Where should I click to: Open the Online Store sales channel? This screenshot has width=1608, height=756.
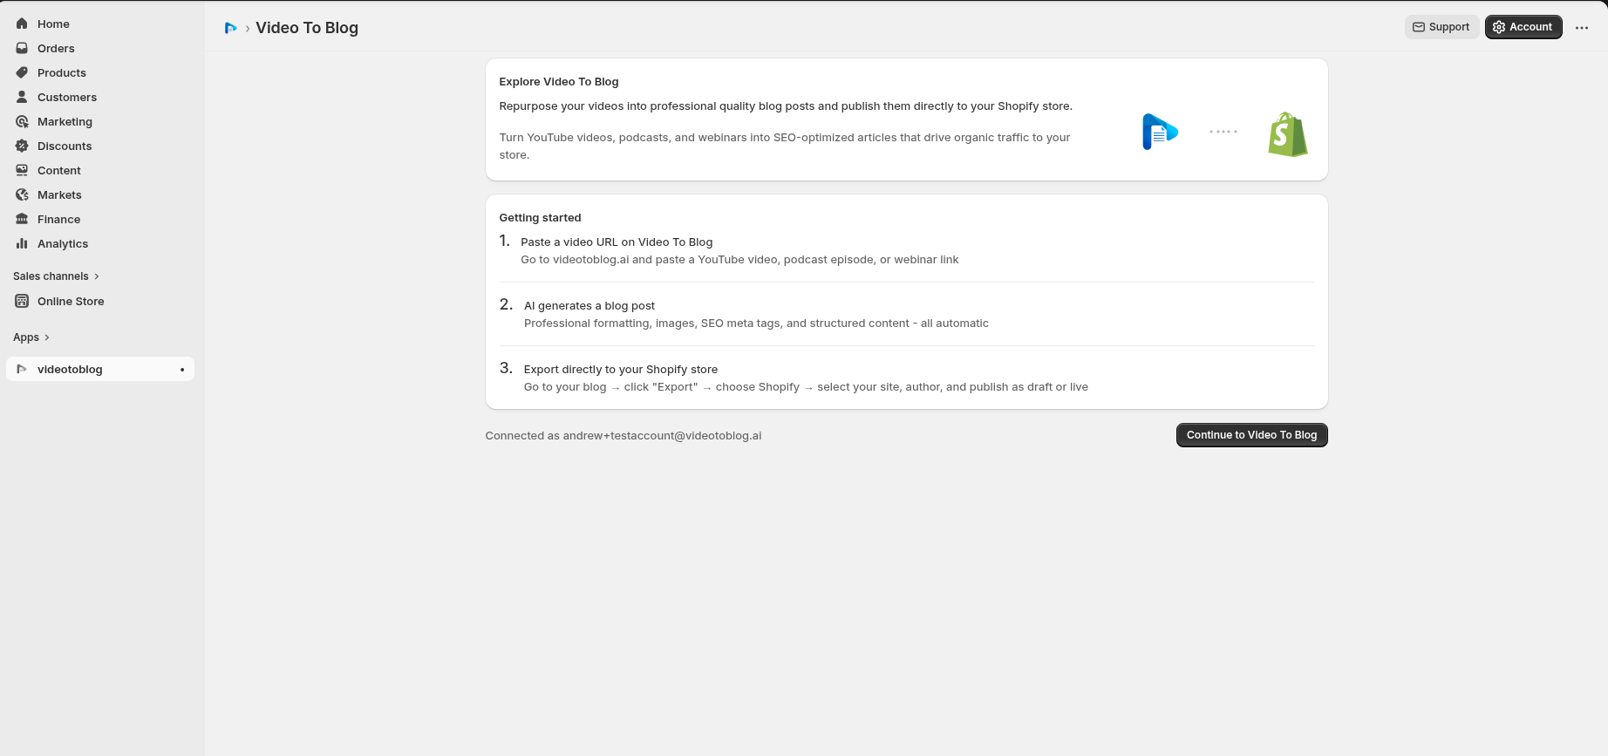(100, 301)
